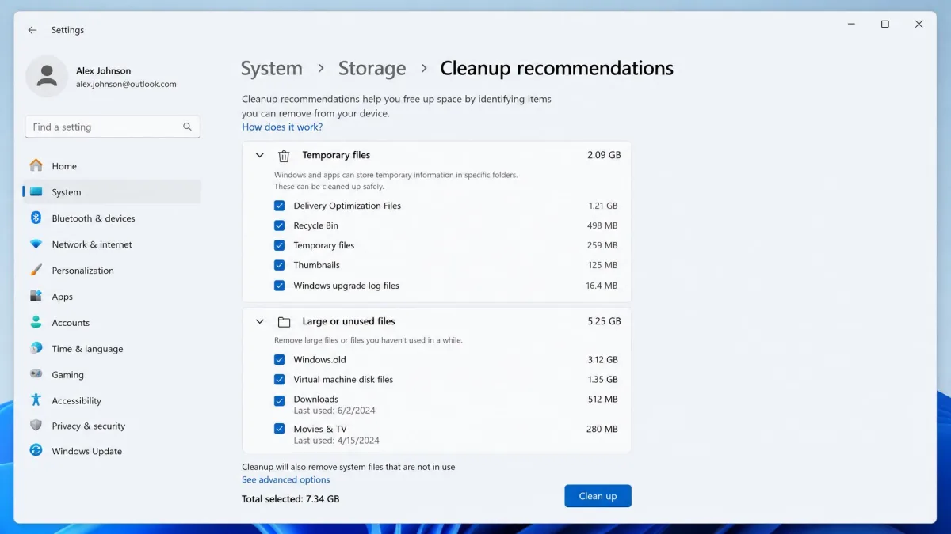This screenshot has height=534, width=951.
Task: Click the 2.09 GB Temporary files size
Action: 604,155
